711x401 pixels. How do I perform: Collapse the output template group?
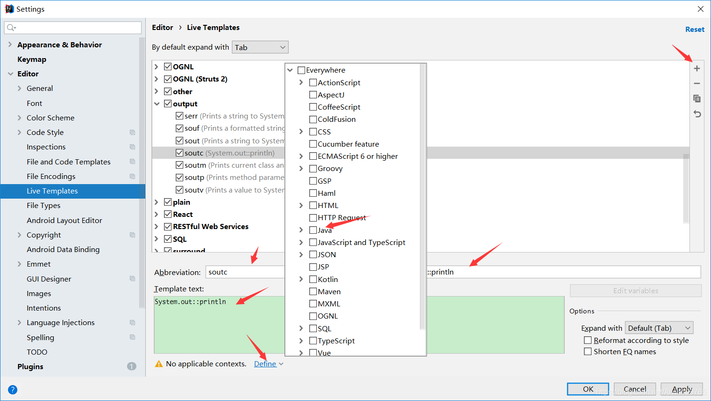(x=157, y=104)
